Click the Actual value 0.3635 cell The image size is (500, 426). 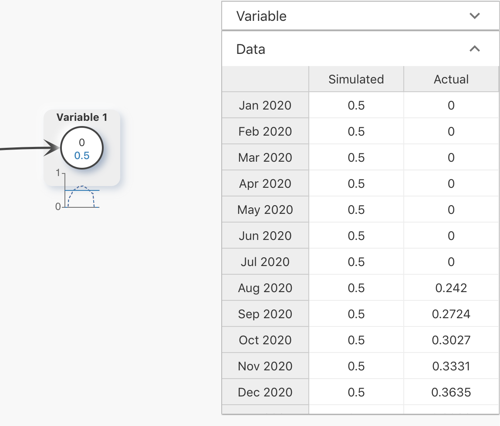point(451,392)
